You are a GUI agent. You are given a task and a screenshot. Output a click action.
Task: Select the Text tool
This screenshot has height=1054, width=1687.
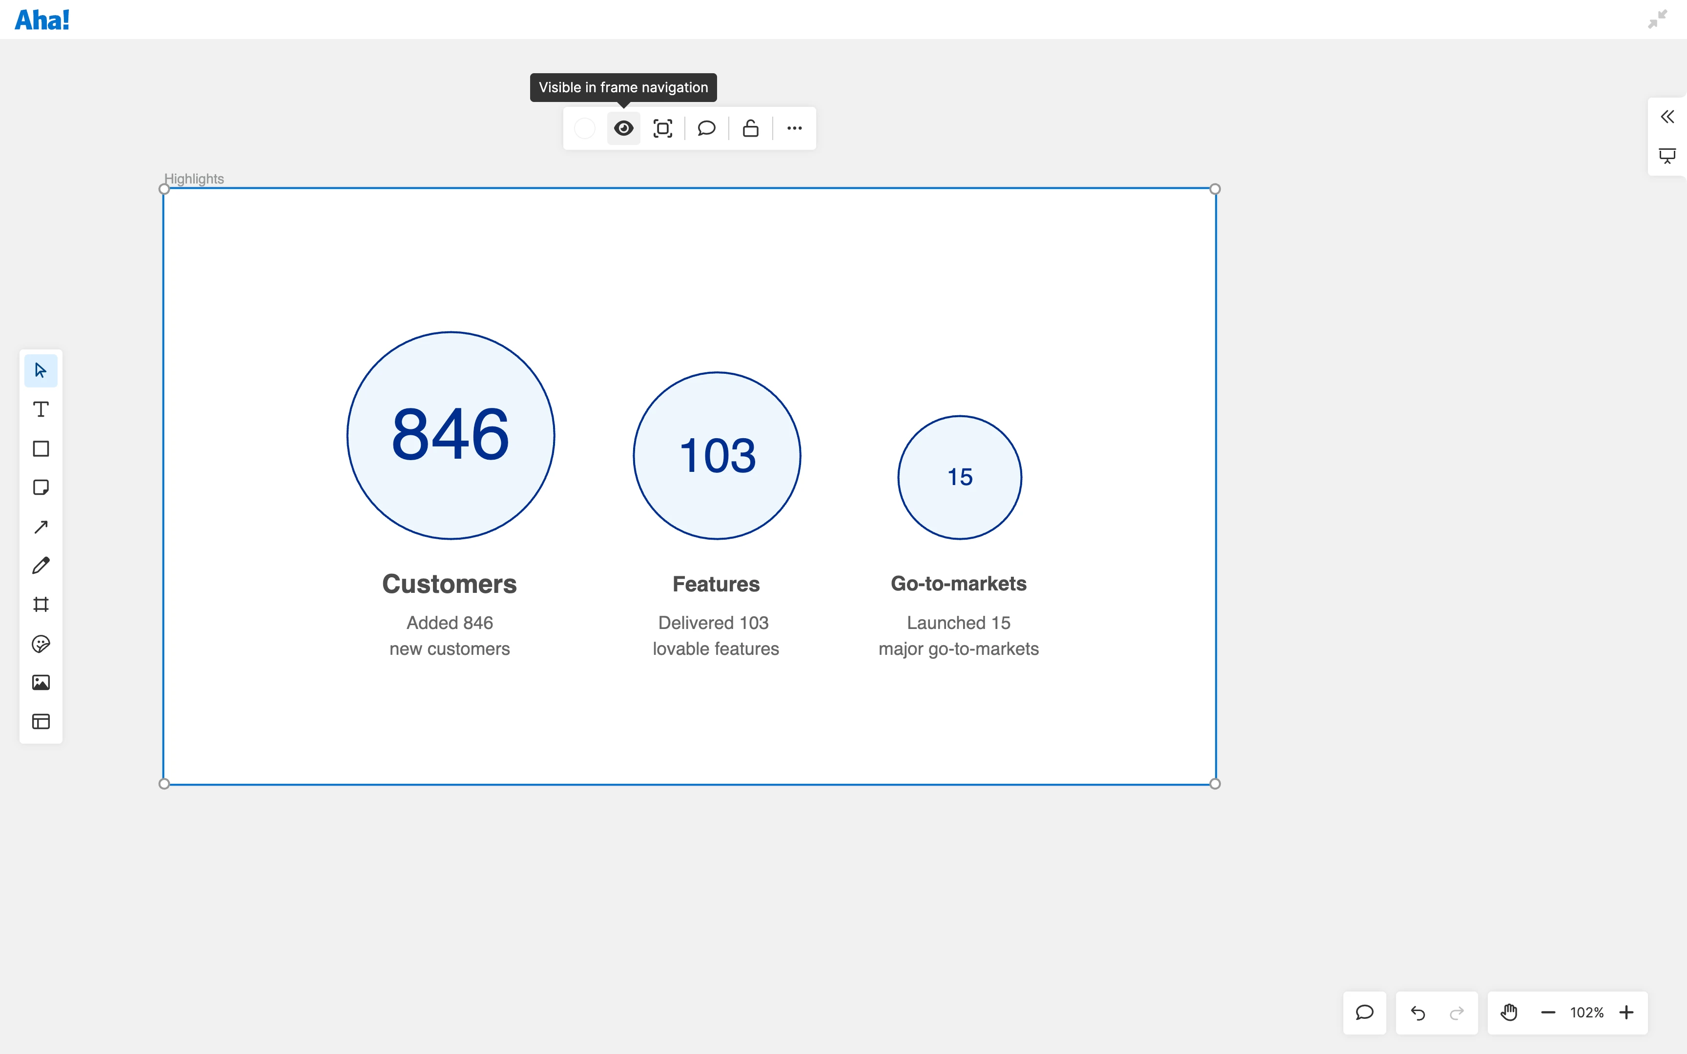(x=41, y=409)
